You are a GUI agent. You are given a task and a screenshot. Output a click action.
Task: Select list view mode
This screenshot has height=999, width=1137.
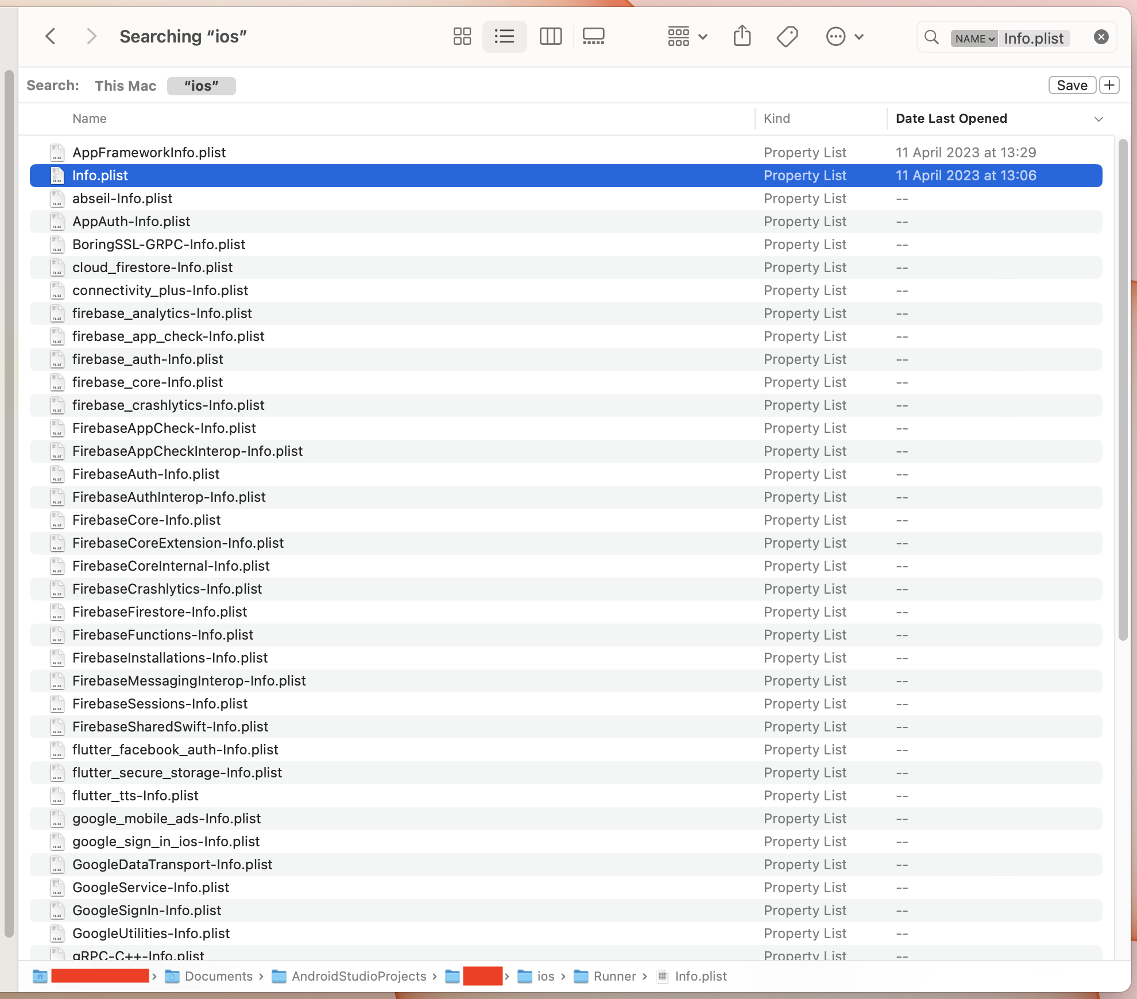tap(504, 37)
